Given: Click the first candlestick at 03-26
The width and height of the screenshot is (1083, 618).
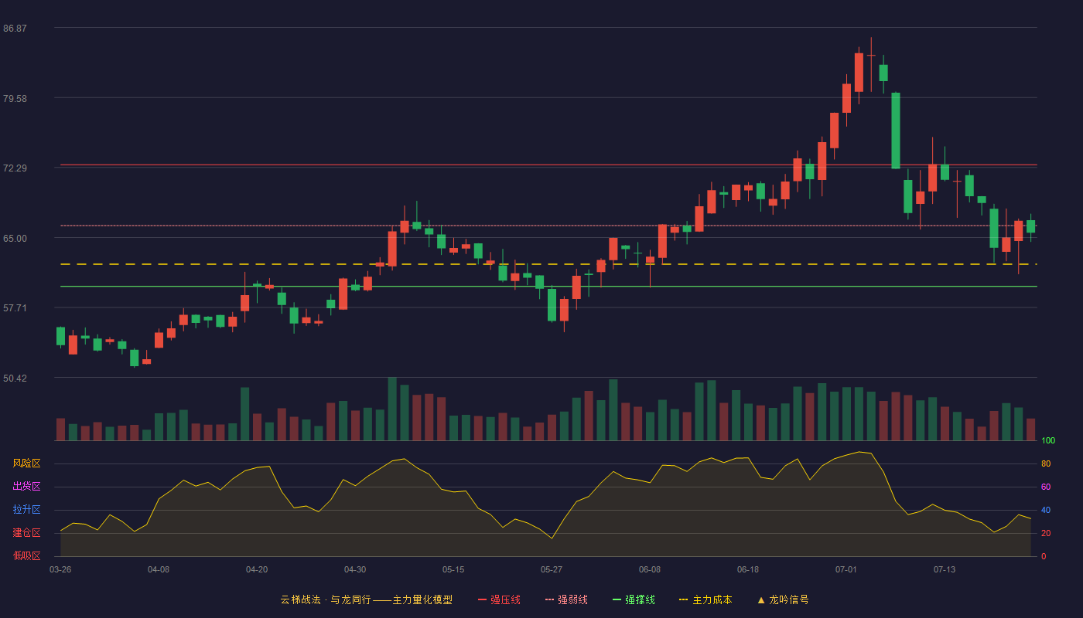Looking at the screenshot, I should 60,336.
